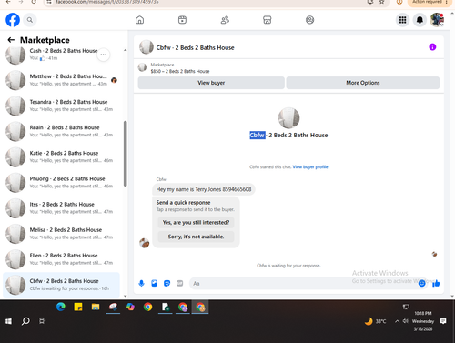
Task: Open the GIF picker icon
Action: click(180, 283)
